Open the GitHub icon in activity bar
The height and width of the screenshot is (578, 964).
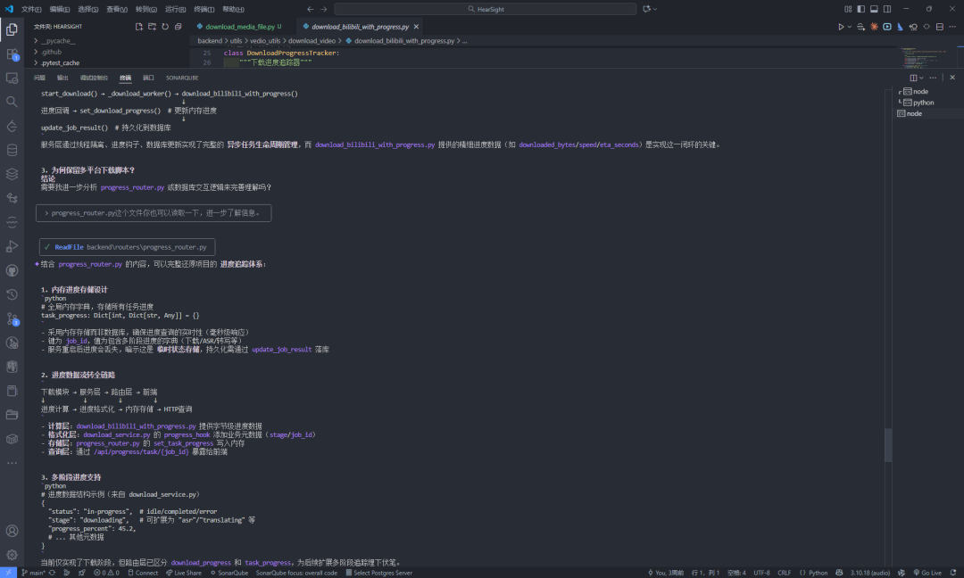[12, 271]
